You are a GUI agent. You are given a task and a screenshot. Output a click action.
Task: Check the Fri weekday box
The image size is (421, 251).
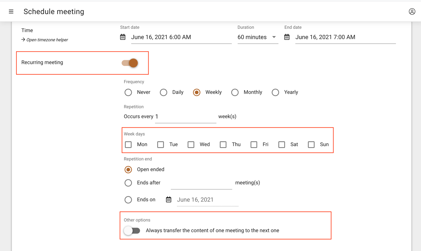click(x=254, y=145)
